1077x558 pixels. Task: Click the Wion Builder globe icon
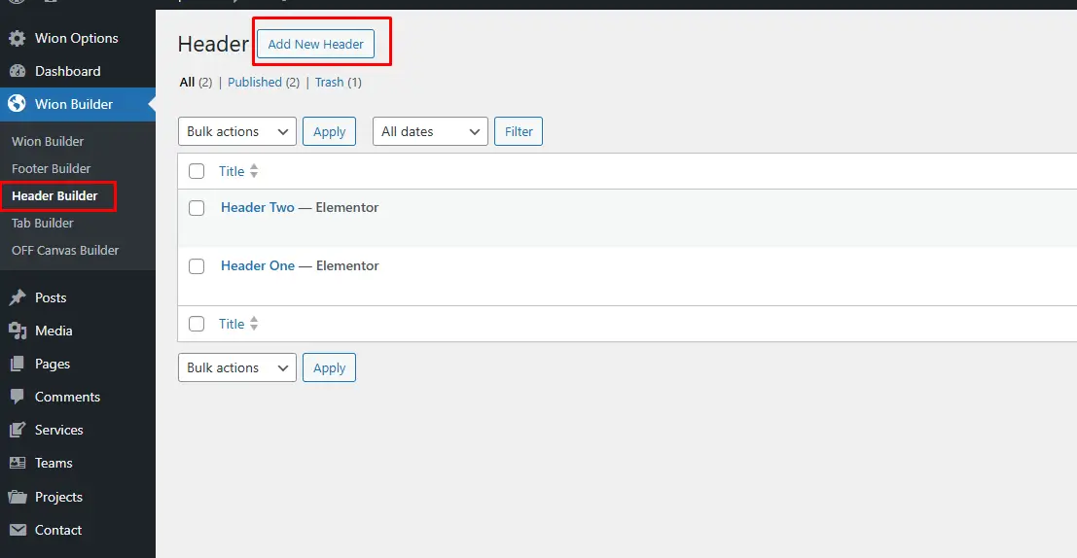[x=18, y=104]
